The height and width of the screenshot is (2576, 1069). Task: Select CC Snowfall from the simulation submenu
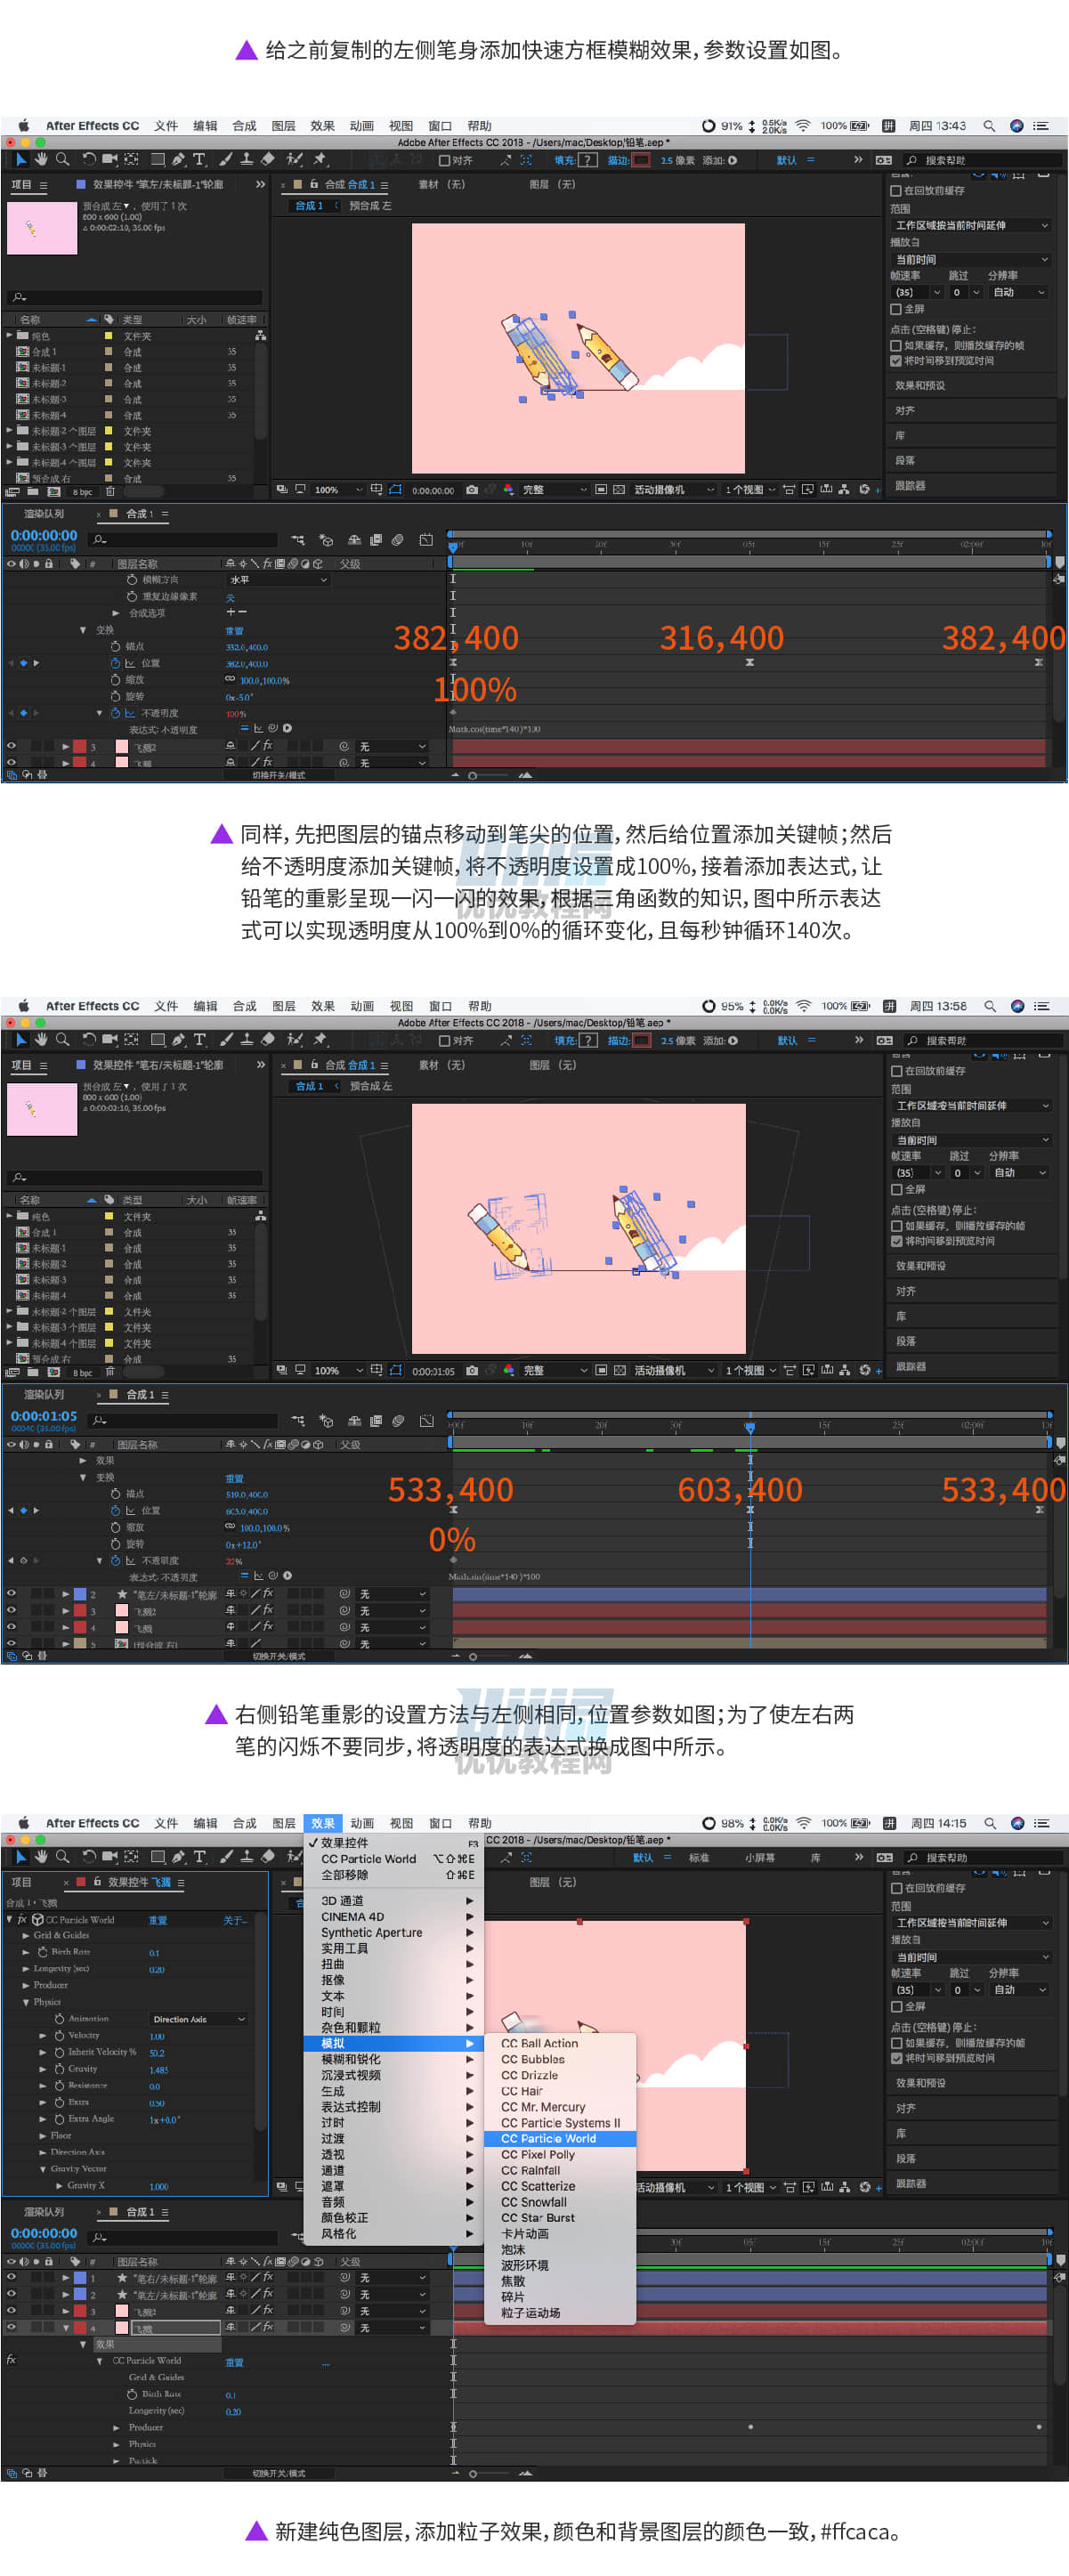560,2202
